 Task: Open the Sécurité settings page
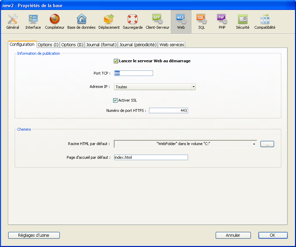click(x=243, y=22)
